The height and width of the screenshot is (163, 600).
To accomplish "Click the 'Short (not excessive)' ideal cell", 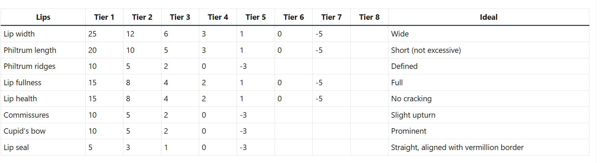I will (426, 50).
